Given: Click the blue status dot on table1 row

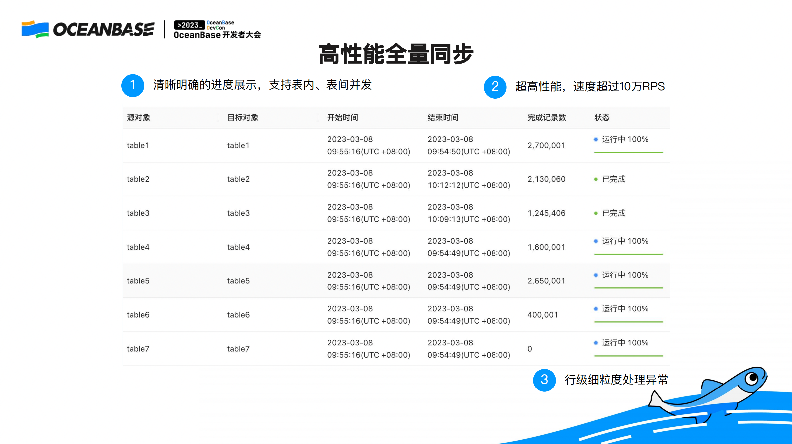Looking at the screenshot, I should coord(595,140).
